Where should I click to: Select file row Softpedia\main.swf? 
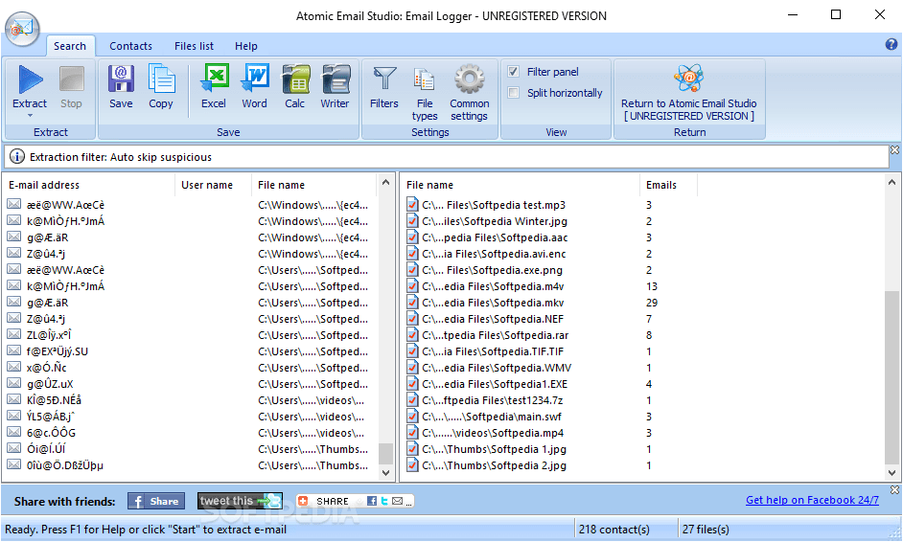click(x=642, y=417)
